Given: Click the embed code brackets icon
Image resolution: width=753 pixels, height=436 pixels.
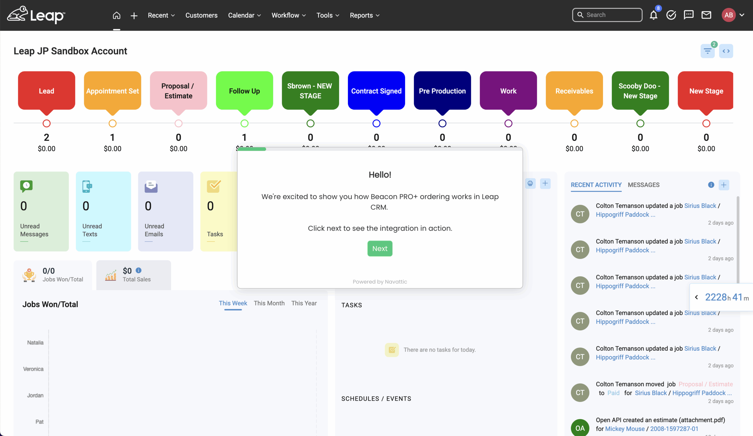Looking at the screenshot, I should [x=726, y=51].
